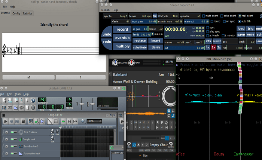Open Session menu in SooperLooper
This screenshot has width=262, height=160.
(105, 10)
